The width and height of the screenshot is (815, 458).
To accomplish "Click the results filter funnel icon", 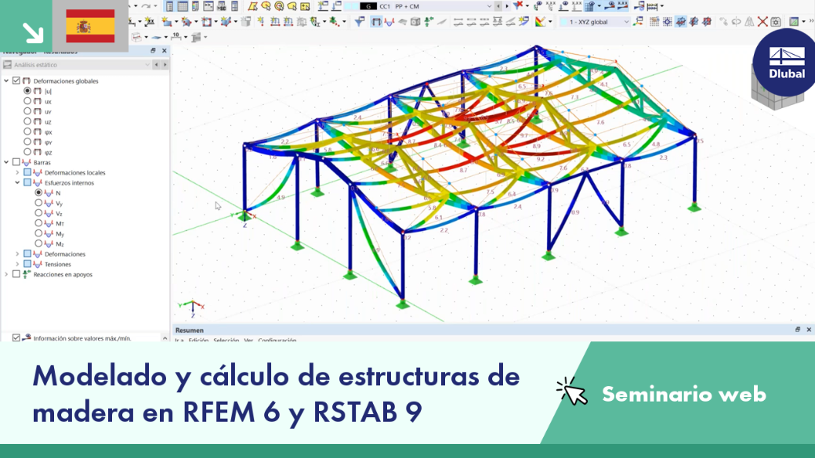I will 359,22.
